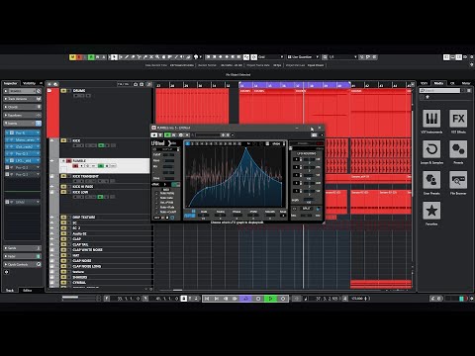
Task: Switch to the Visibility tab
Action: (29, 83)
